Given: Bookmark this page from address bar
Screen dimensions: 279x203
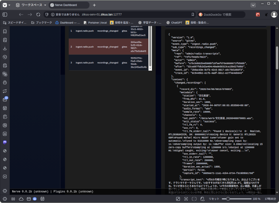Looking at the screenshot, I should [193, 15].
